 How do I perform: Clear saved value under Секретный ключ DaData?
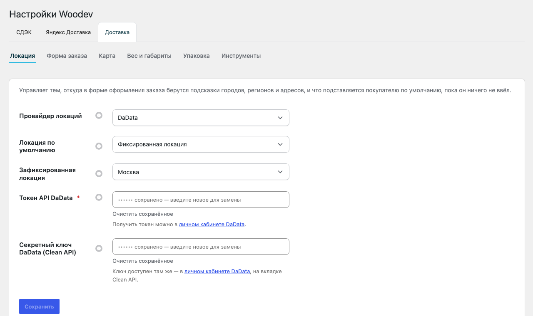[x=143, y=261]
